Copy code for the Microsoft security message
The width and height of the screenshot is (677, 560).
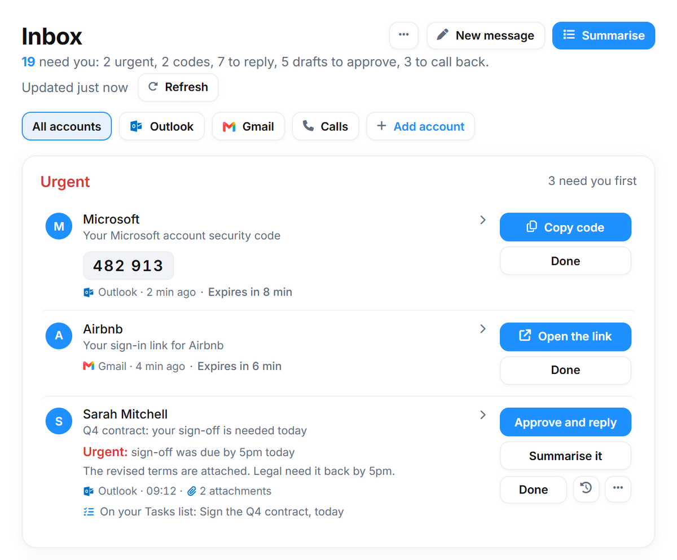565,227
